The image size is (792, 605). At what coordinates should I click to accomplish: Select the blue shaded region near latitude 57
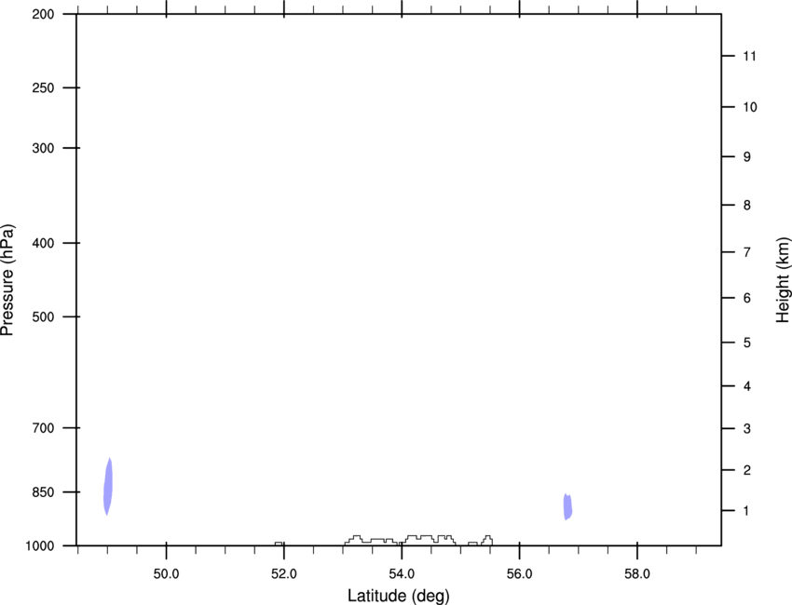[x=567, y=506]
